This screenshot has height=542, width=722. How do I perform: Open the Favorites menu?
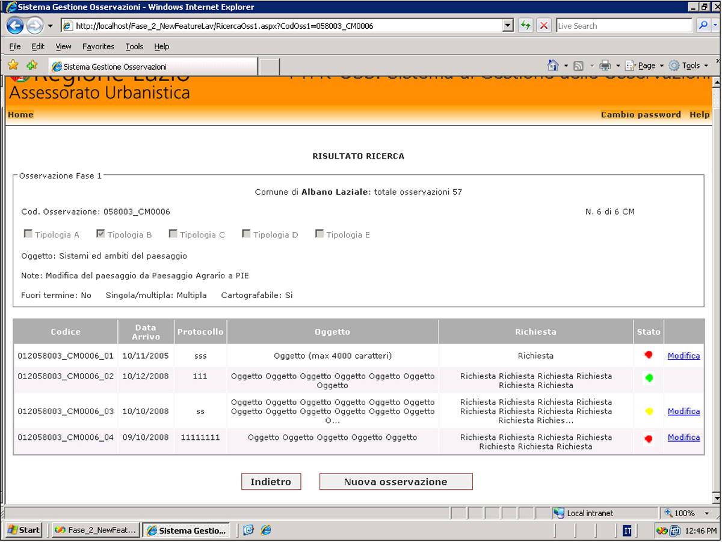[x=98, y=46]
